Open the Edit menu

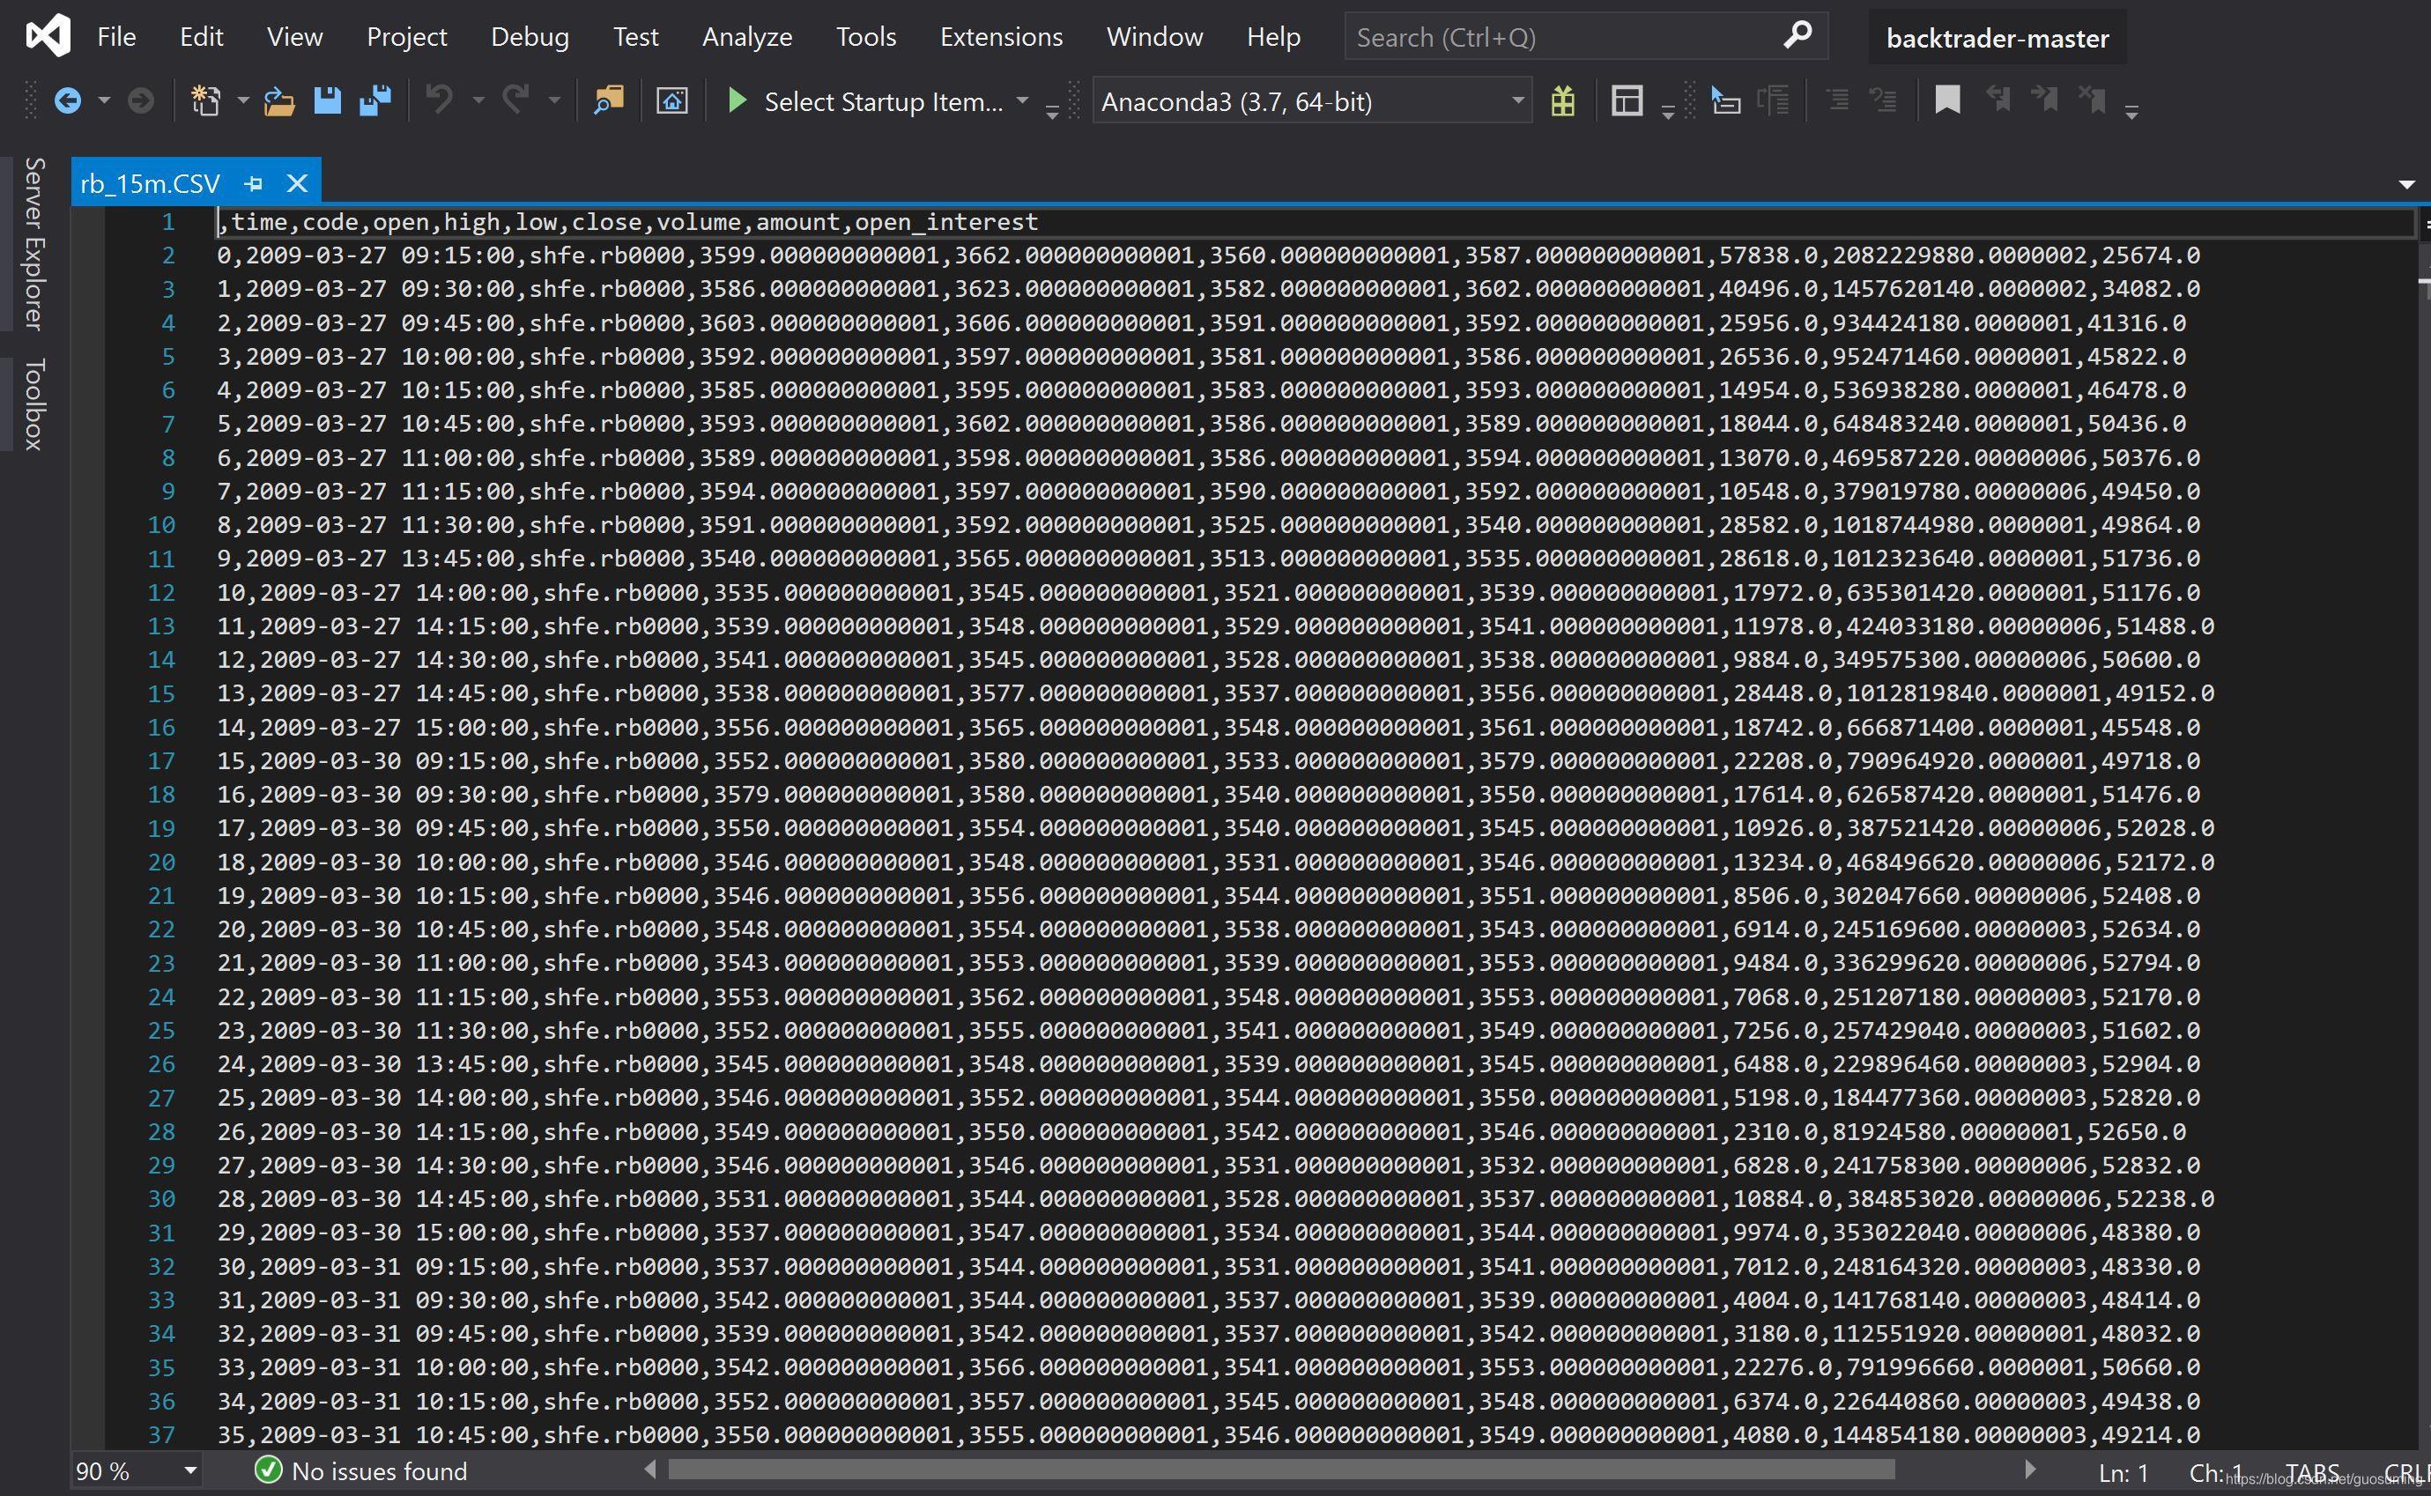[201, 37]
